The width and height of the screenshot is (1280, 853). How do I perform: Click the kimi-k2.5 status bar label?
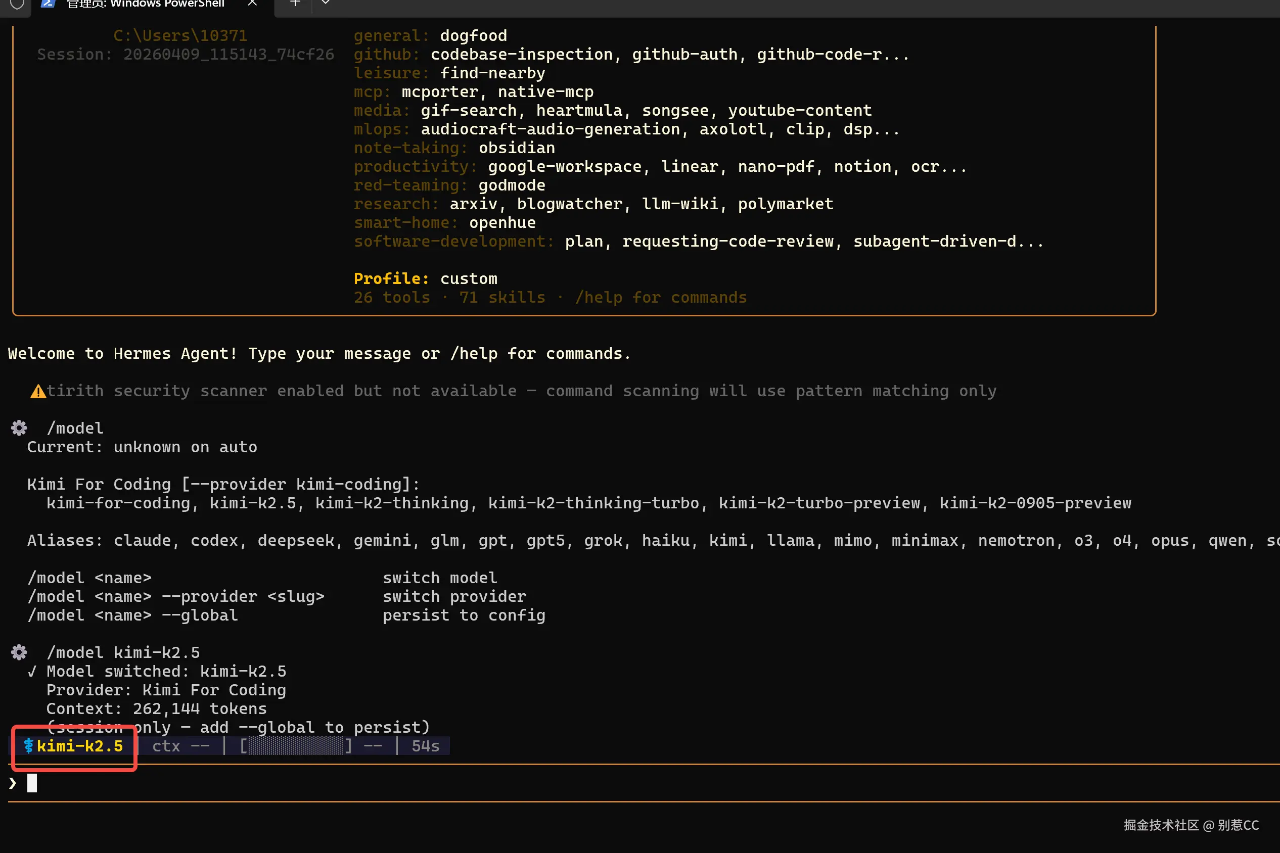click(x=79, y=746)
